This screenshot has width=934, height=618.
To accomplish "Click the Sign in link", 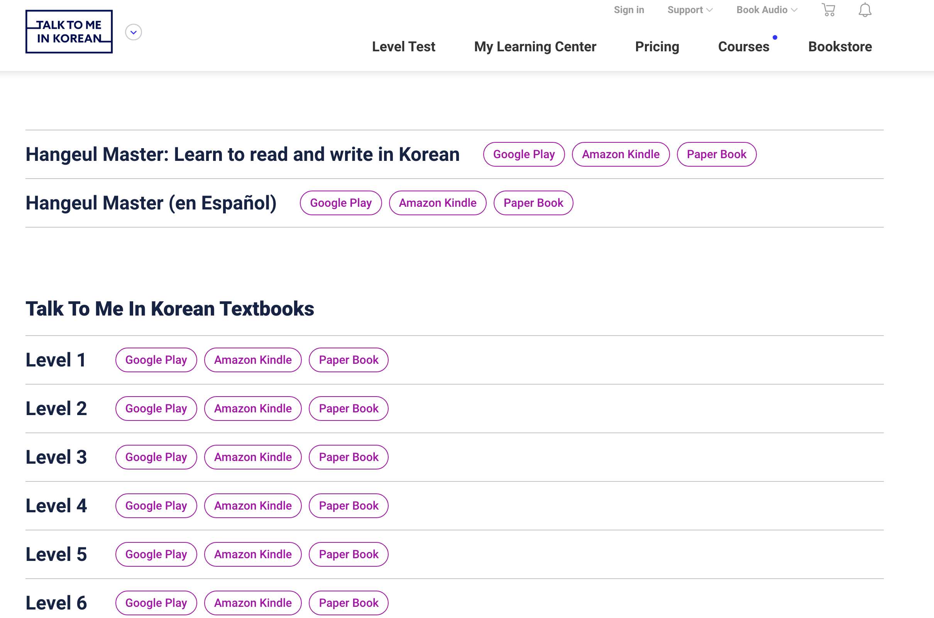I will (629, 10).
